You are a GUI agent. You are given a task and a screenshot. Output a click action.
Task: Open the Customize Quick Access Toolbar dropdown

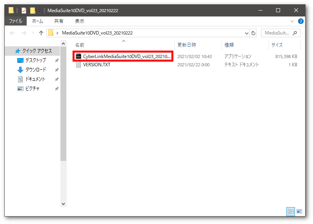coord(40,11)
